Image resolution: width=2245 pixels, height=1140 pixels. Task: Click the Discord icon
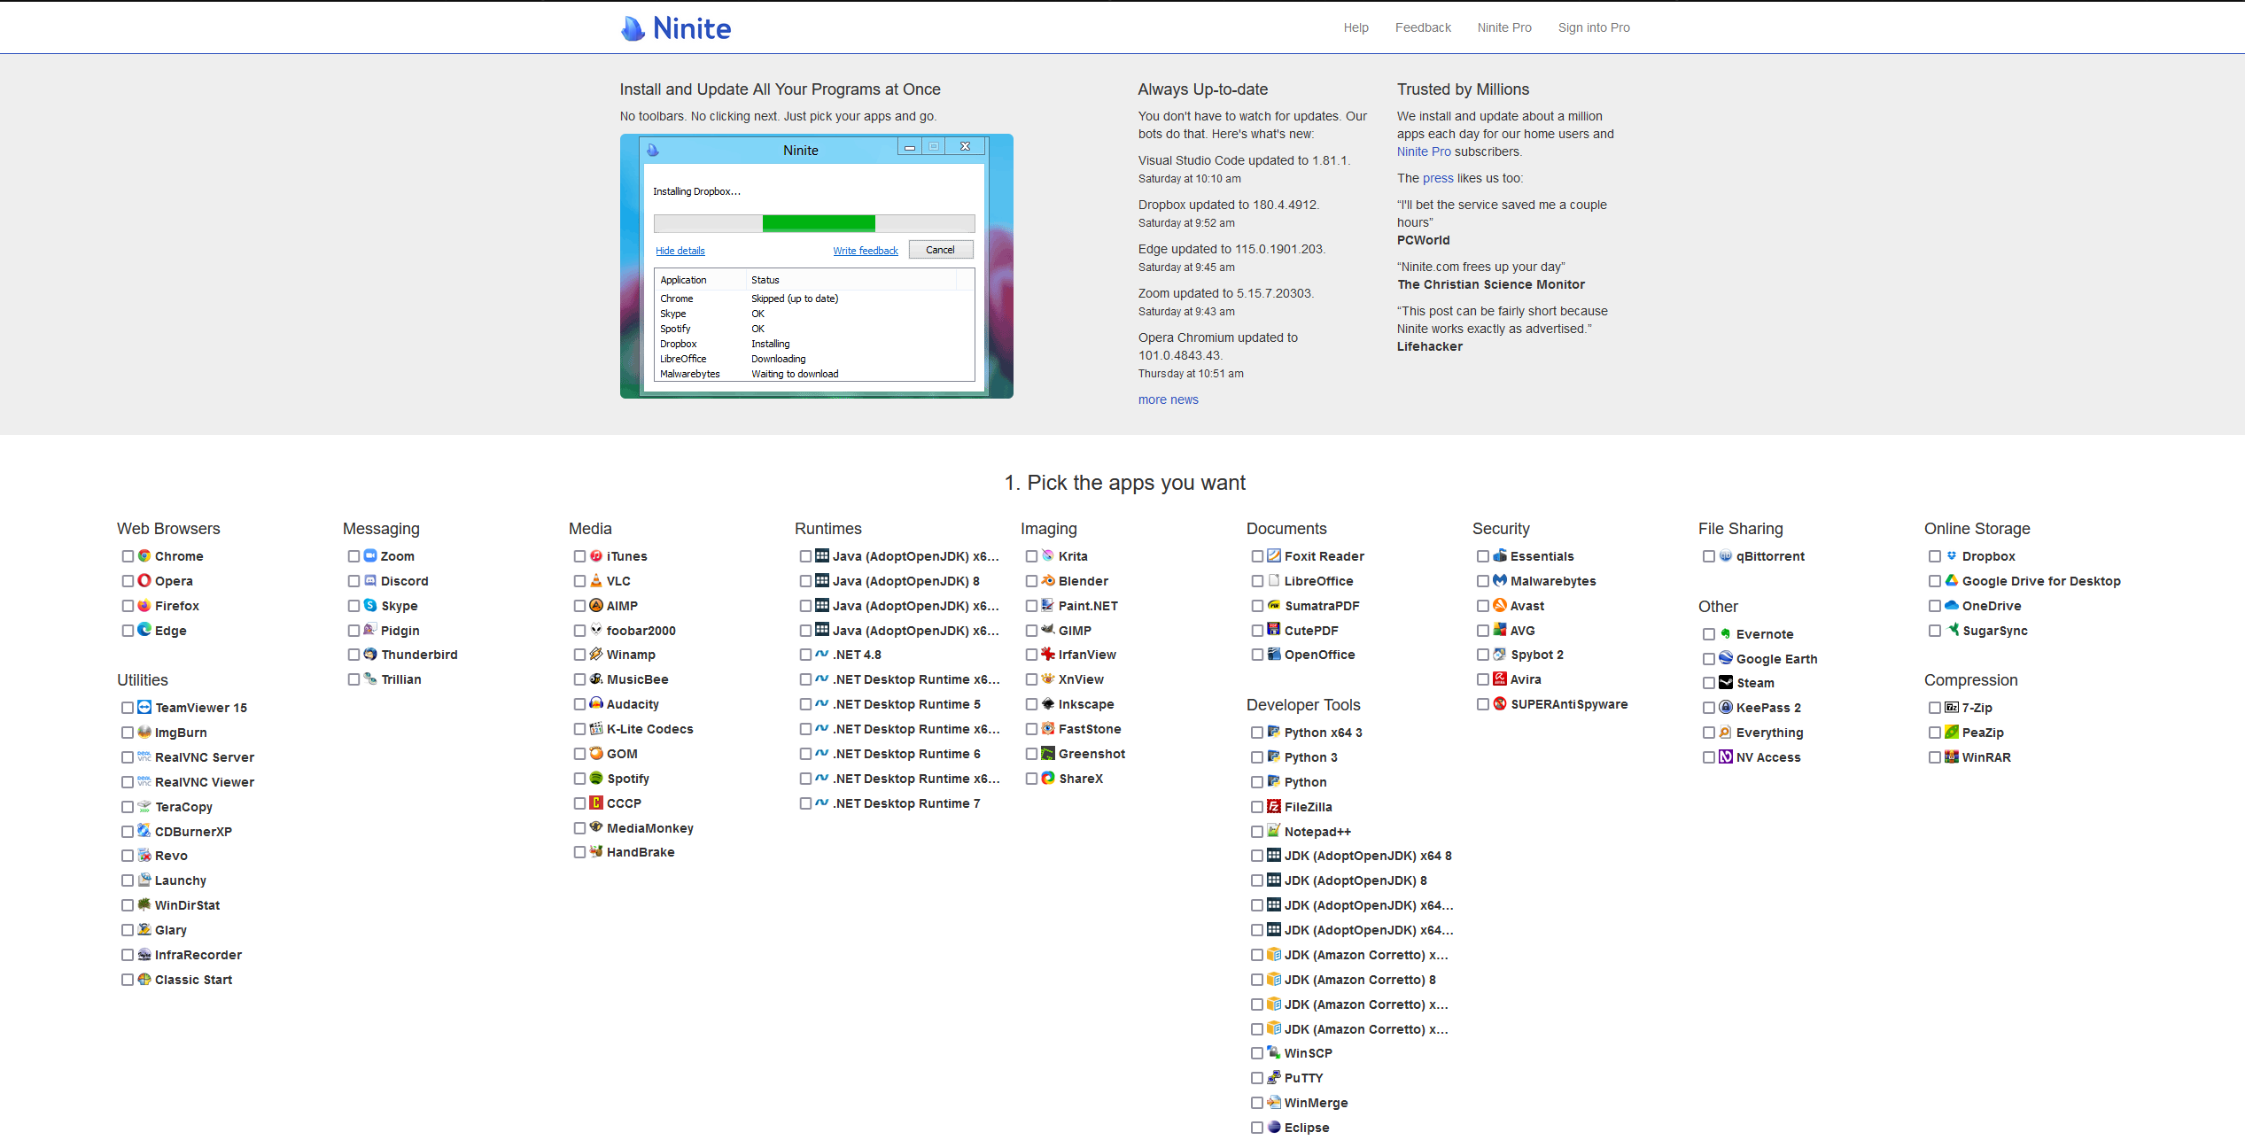tap(370, 581)
